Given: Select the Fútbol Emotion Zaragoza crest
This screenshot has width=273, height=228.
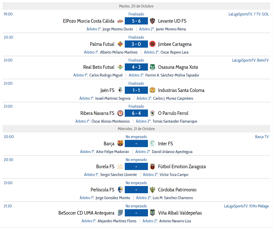Looking at the screenshot, I should pos(152,166).
